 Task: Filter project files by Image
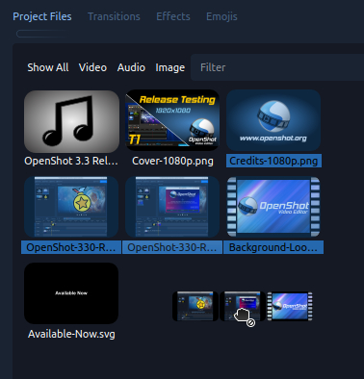point(170,67)
